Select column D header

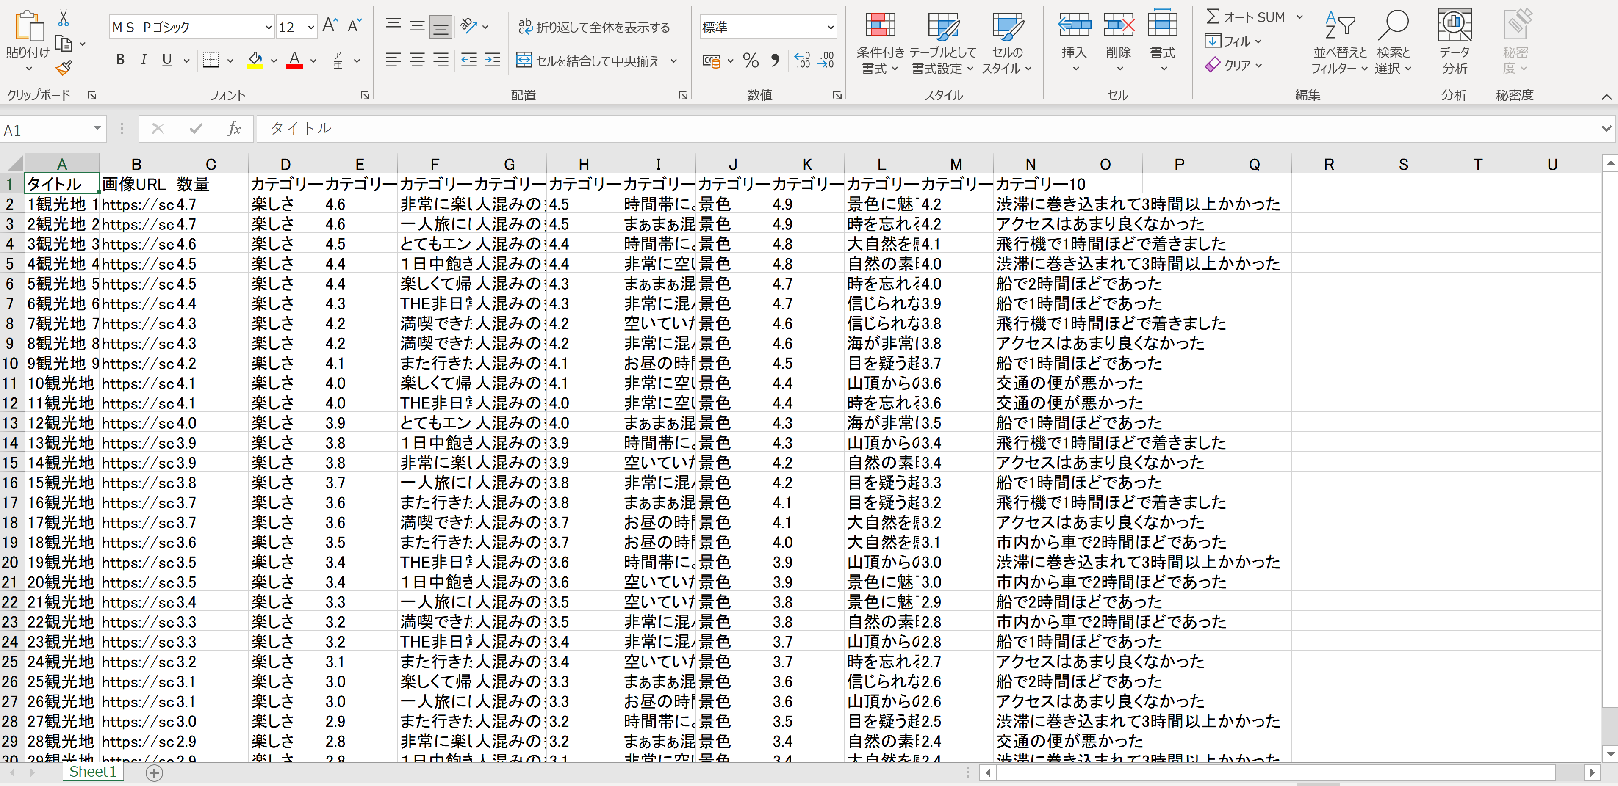pos(285,165)
